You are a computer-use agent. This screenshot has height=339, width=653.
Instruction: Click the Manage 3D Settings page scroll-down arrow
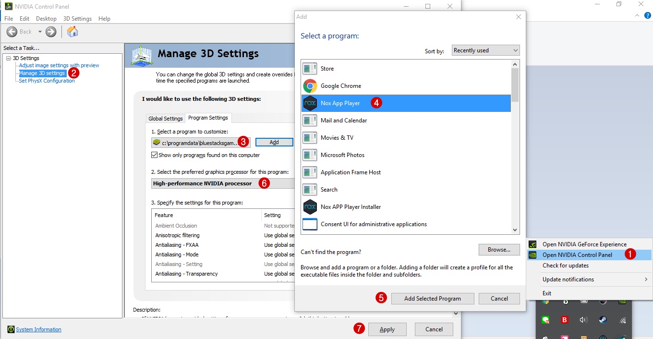pyautogui.click(x=456, y=314)
